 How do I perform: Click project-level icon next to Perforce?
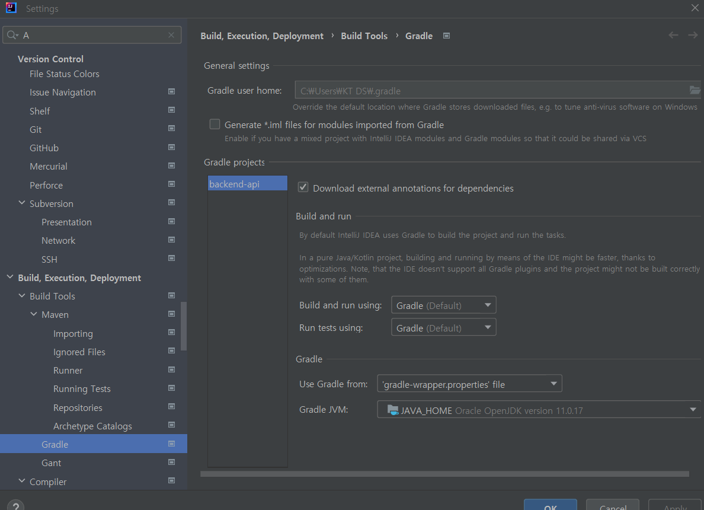point(171,184)
